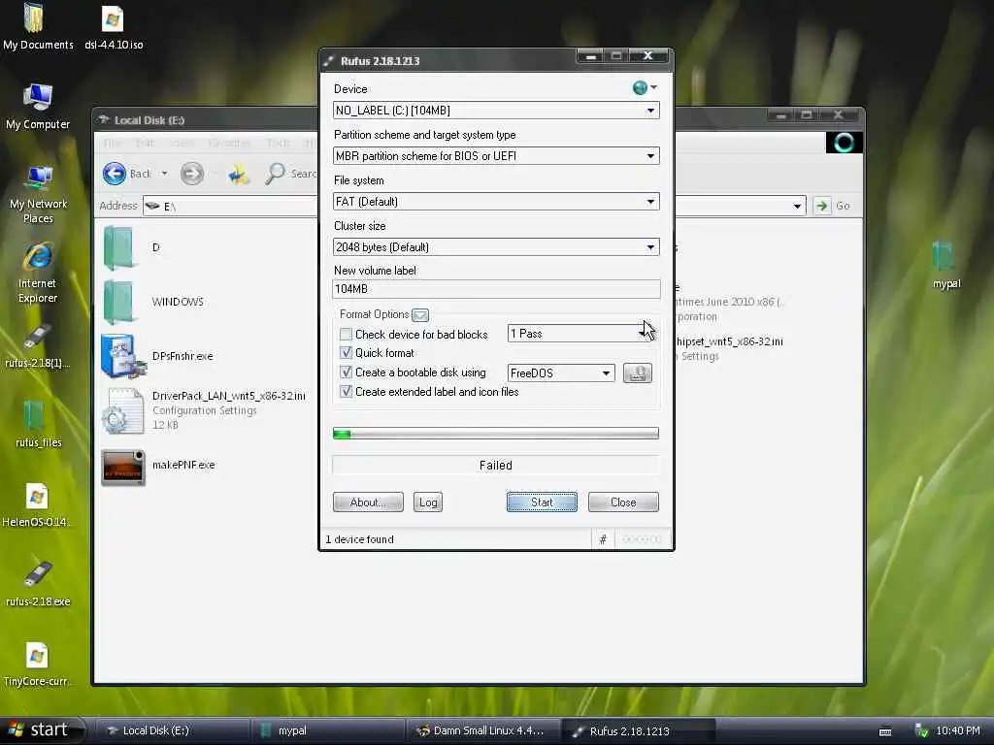The image size is (994, 745).
Task: Click the '1 device found' status text
Action: [x=359, y=539]
